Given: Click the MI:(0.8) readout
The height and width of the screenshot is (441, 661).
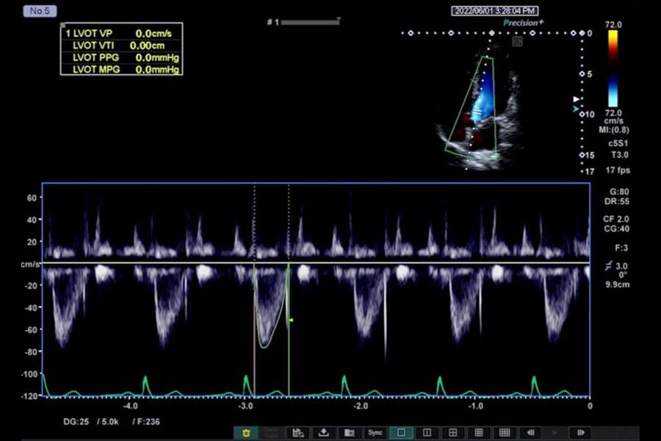Looking at the screenshot, I should (x=614, y=130).
